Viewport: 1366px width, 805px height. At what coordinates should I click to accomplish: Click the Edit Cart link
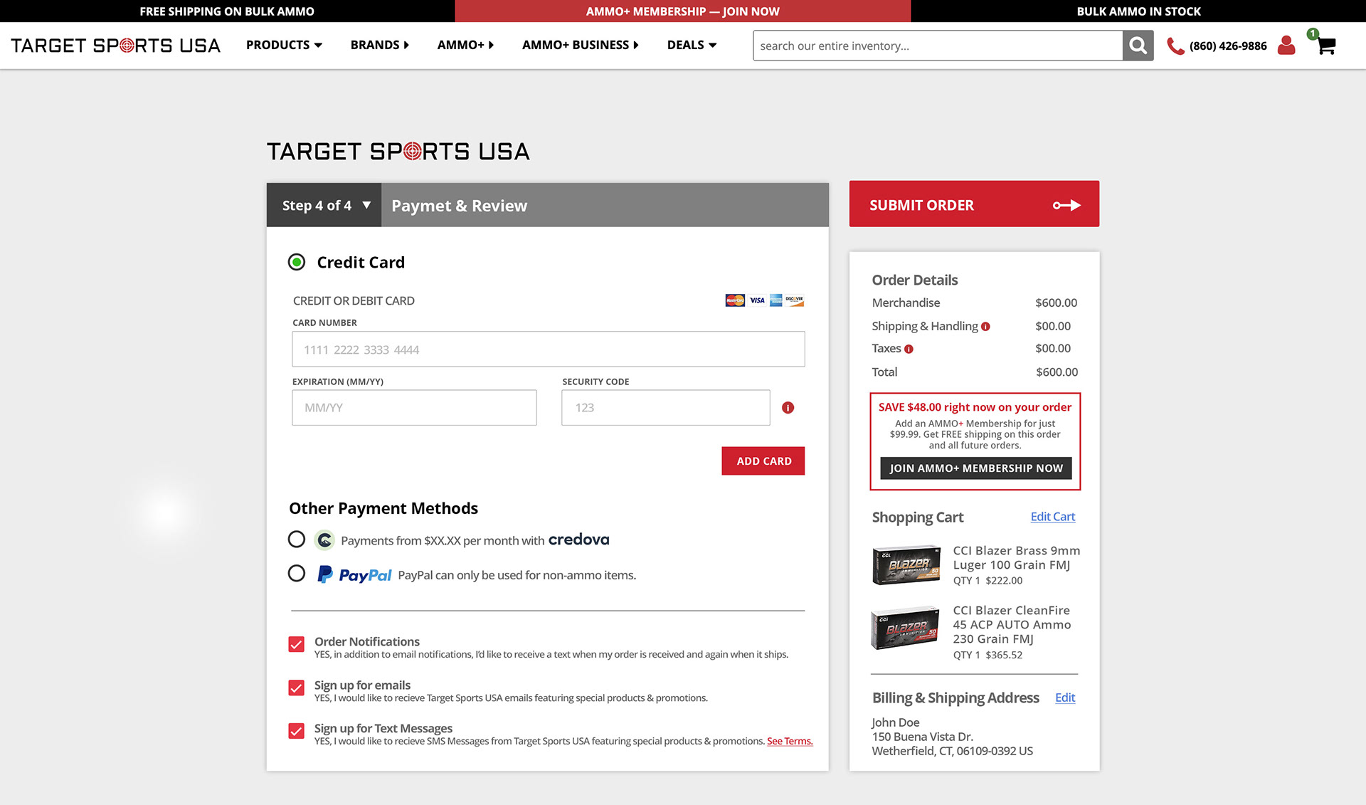coord(1052,517)
